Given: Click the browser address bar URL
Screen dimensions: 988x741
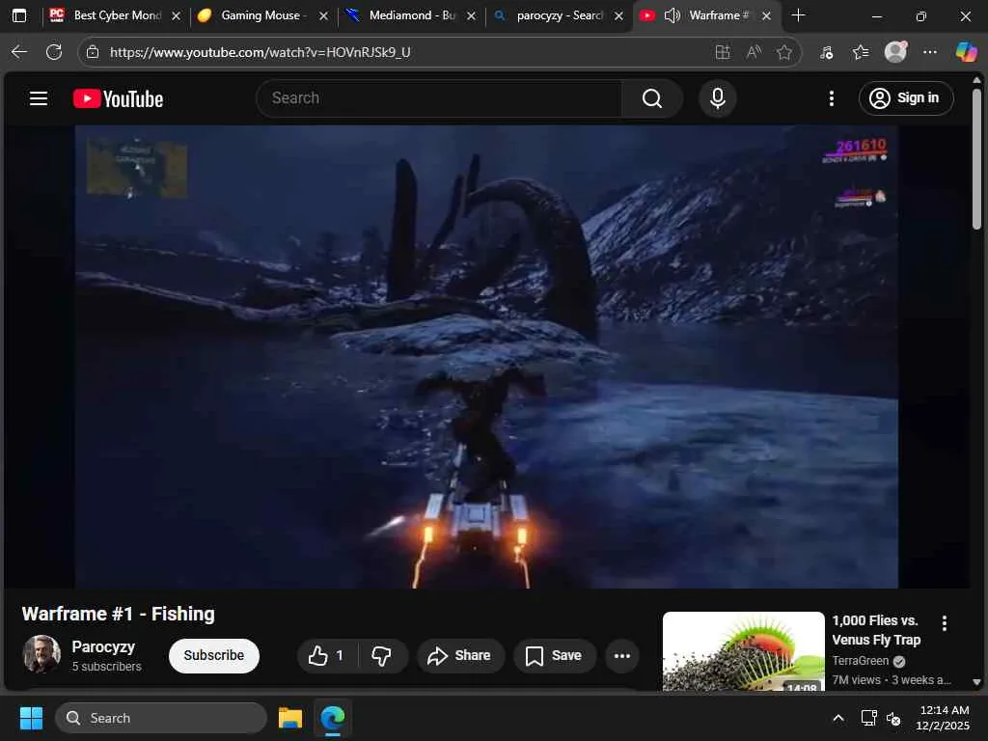Looking at the screenshot, I should click(x=260, y=52).
